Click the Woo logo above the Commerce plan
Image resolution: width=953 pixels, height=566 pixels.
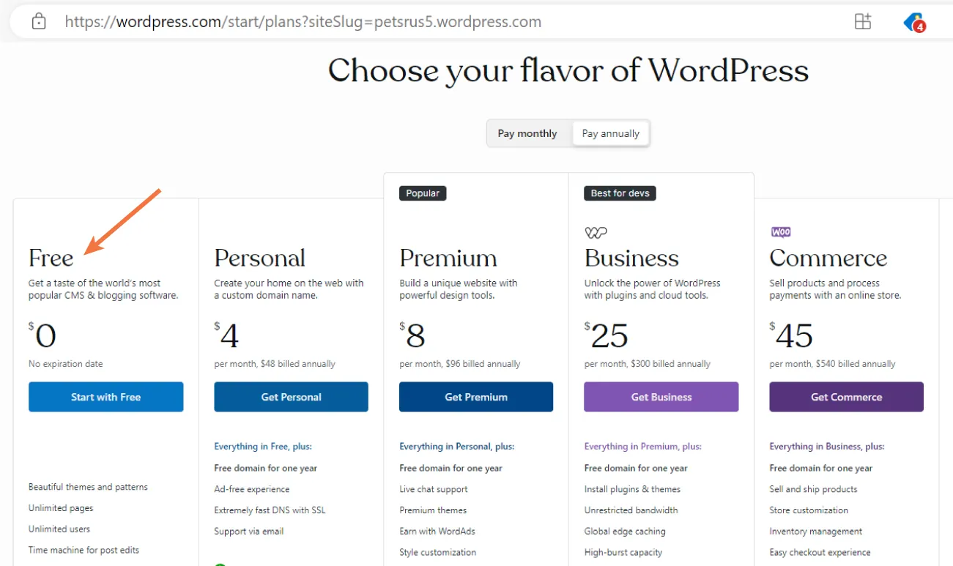click(780, 231)
